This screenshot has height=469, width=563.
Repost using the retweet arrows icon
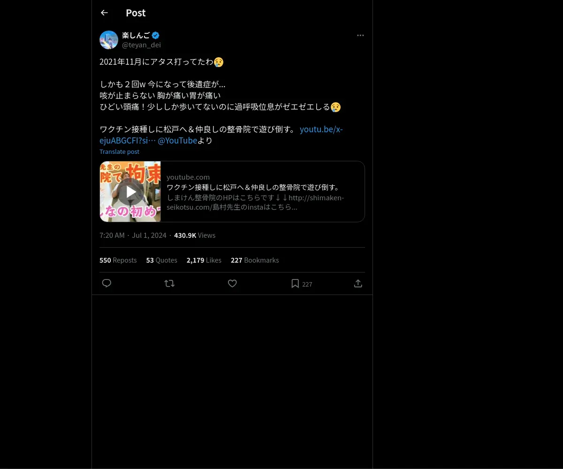[169, 283]
